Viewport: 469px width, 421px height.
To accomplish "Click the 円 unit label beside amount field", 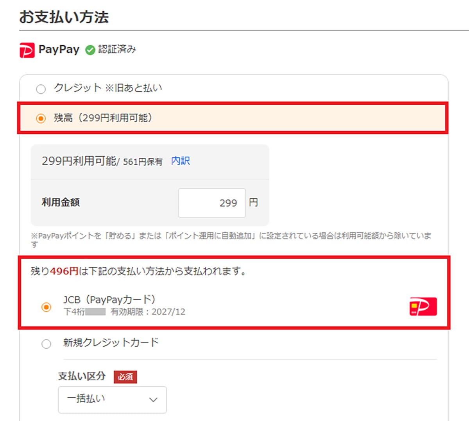I will pos(253,202).
